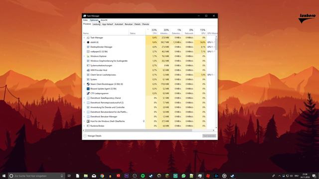319x179 pixels.
Task: Click the taskbar clock and date
Action: coord(305,176)
